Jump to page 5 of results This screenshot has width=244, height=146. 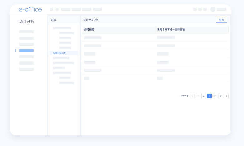221,96
